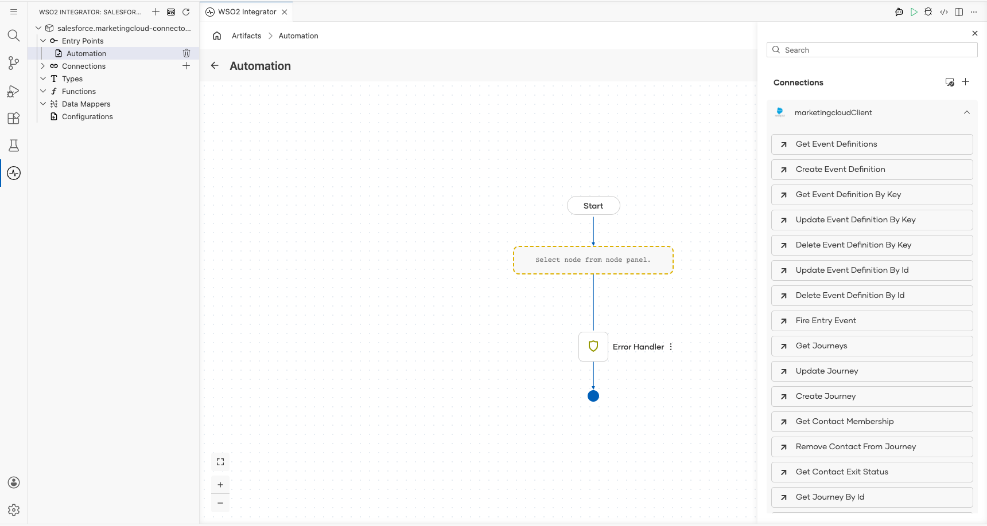Go back using the arrow beside Automation
Viewport: 987px width, 526px height.
[x=215, y=65]
